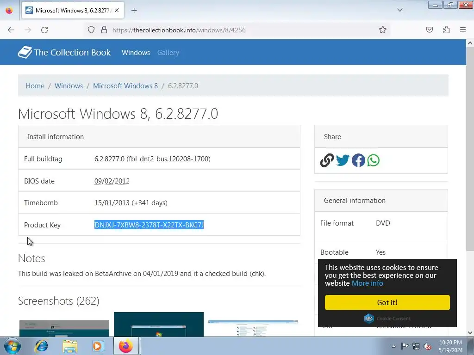The image size is (474, 355).
Task: Click The Collection Book title link
Action: pyautogui.click(x=72, y=52)
